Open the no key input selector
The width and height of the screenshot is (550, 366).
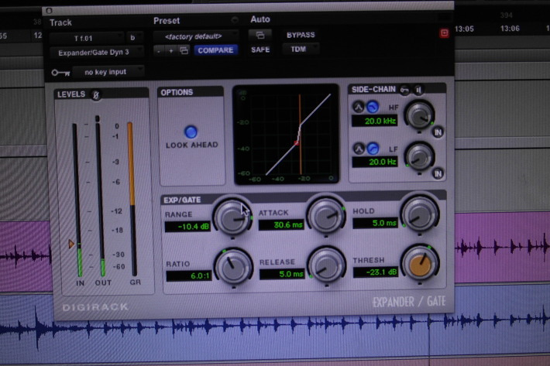108,72
